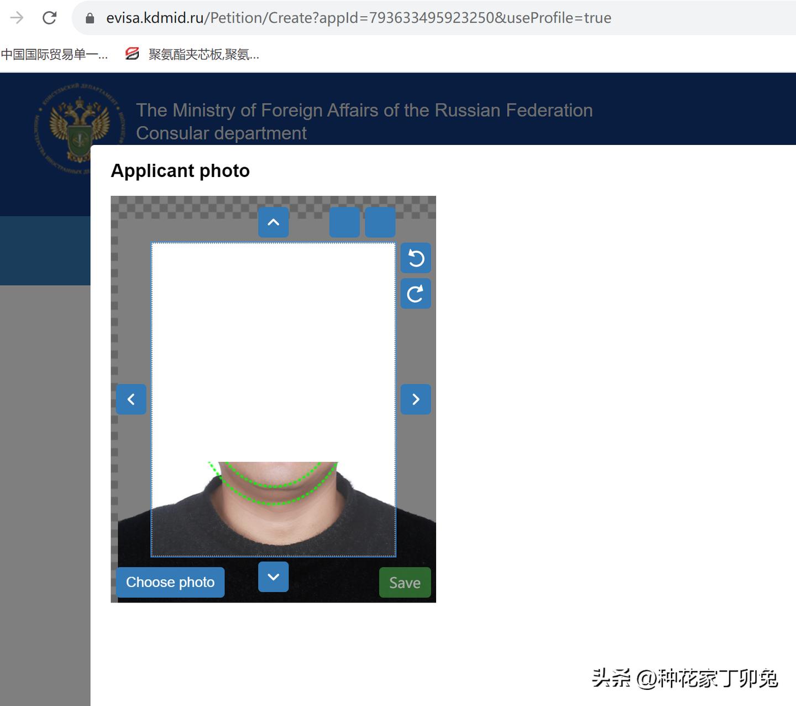Image resolution: width=796 pixels, height=706 pixels.
Task: Rotate the photo clockwise
Action: pyautogui.click(x=416, y=293)
